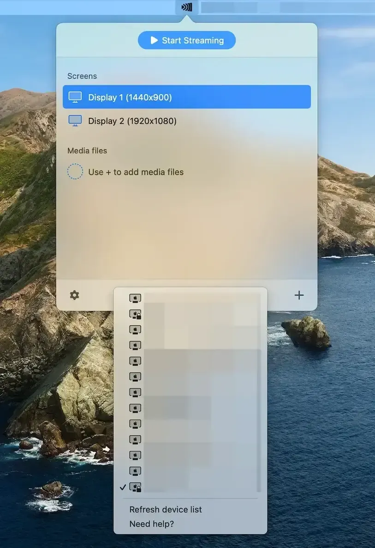Click 'Use + to add media files' text
375x548 pixels.
click(136, 172)
